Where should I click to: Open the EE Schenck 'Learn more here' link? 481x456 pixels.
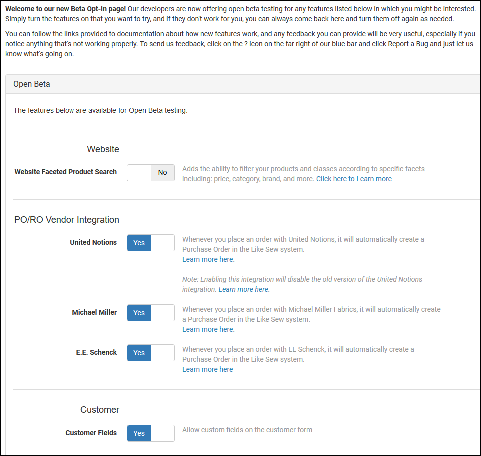pyautogui.click(x=207, y=369)
